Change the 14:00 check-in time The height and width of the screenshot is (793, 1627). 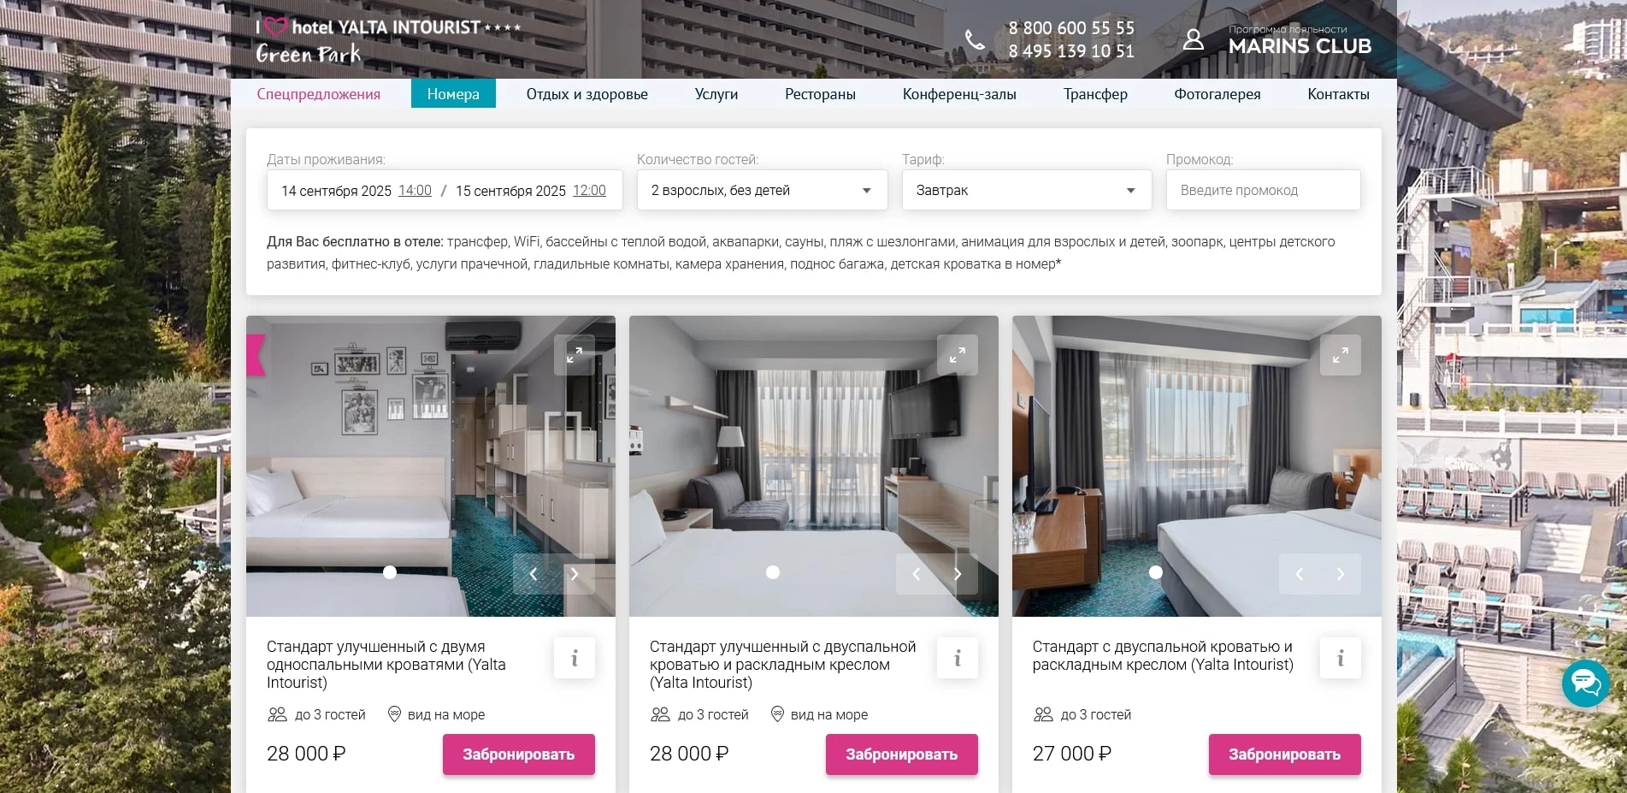tap(415, 190)
